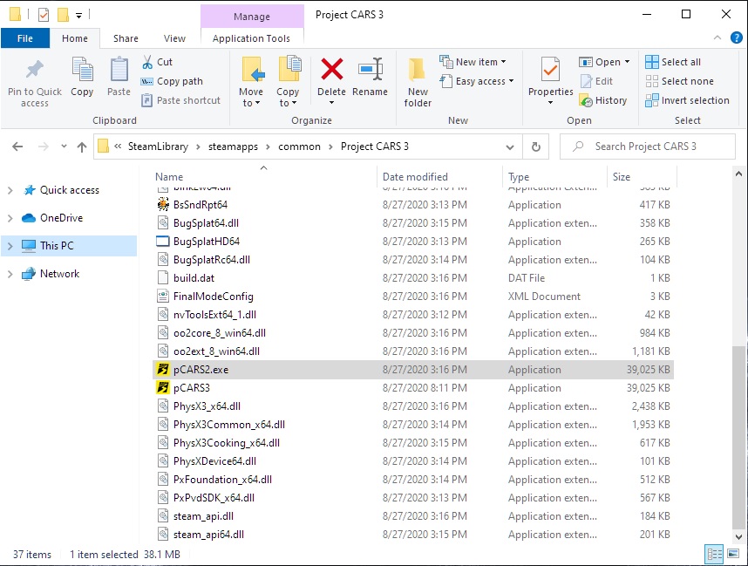Select the pCARS2.exe file

click(x=413, y=370)
